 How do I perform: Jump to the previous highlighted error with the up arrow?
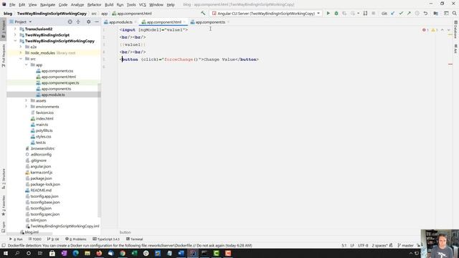coord(443,30)
